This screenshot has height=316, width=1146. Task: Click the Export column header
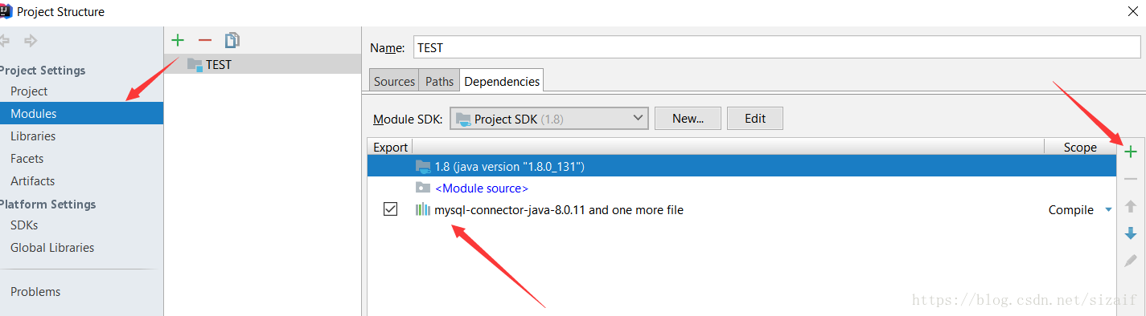click(x=390, y=147)
